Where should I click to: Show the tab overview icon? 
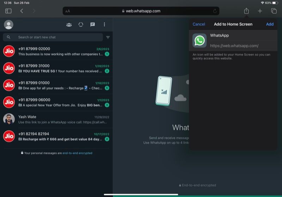[274, 11]
